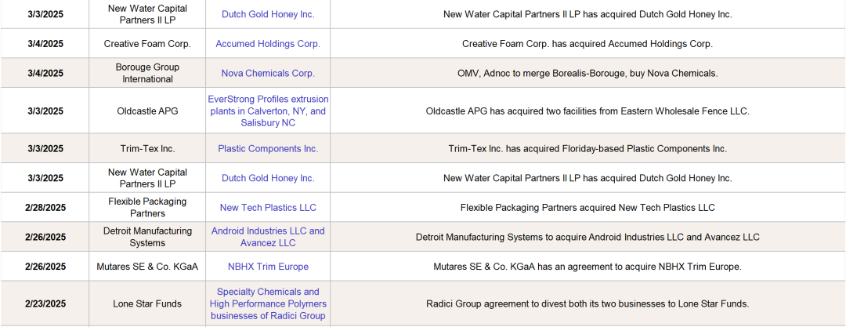Image resolution: width=846 pixels, height=327 pixels.
Task: Click Android Industries LLC and Avancez link
Action: click(x=268, y=237)
